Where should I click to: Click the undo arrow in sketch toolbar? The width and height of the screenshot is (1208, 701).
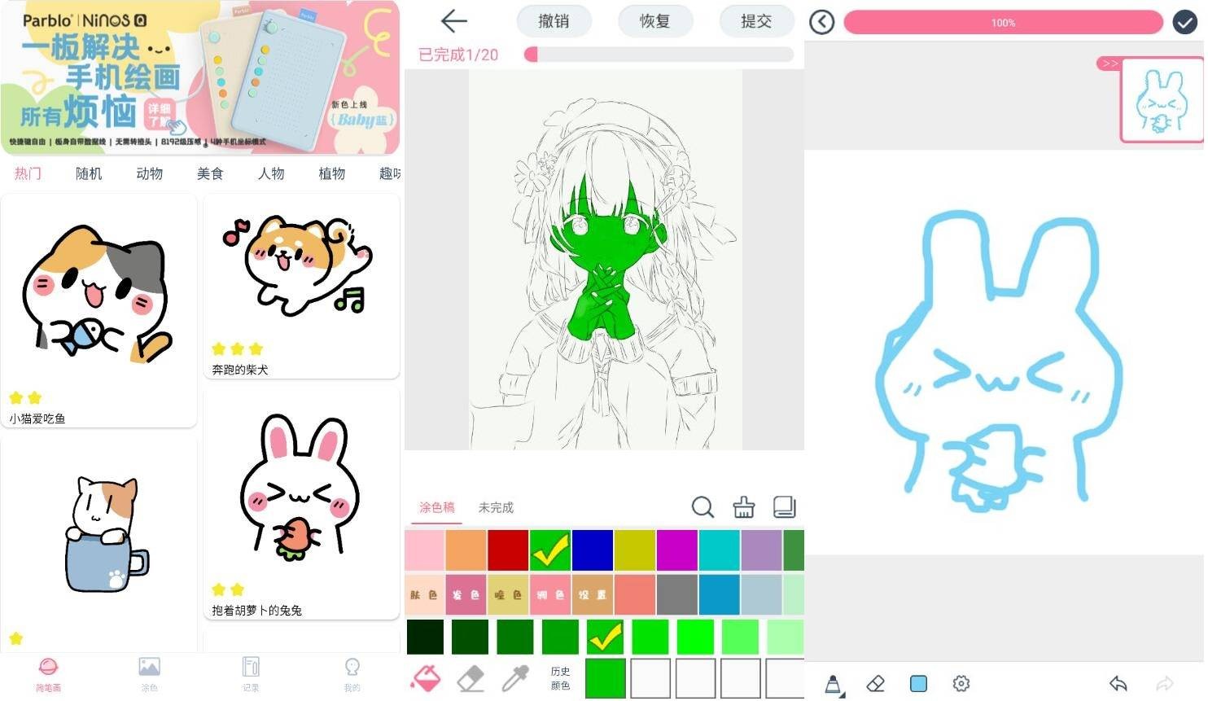click(1118, 683)
